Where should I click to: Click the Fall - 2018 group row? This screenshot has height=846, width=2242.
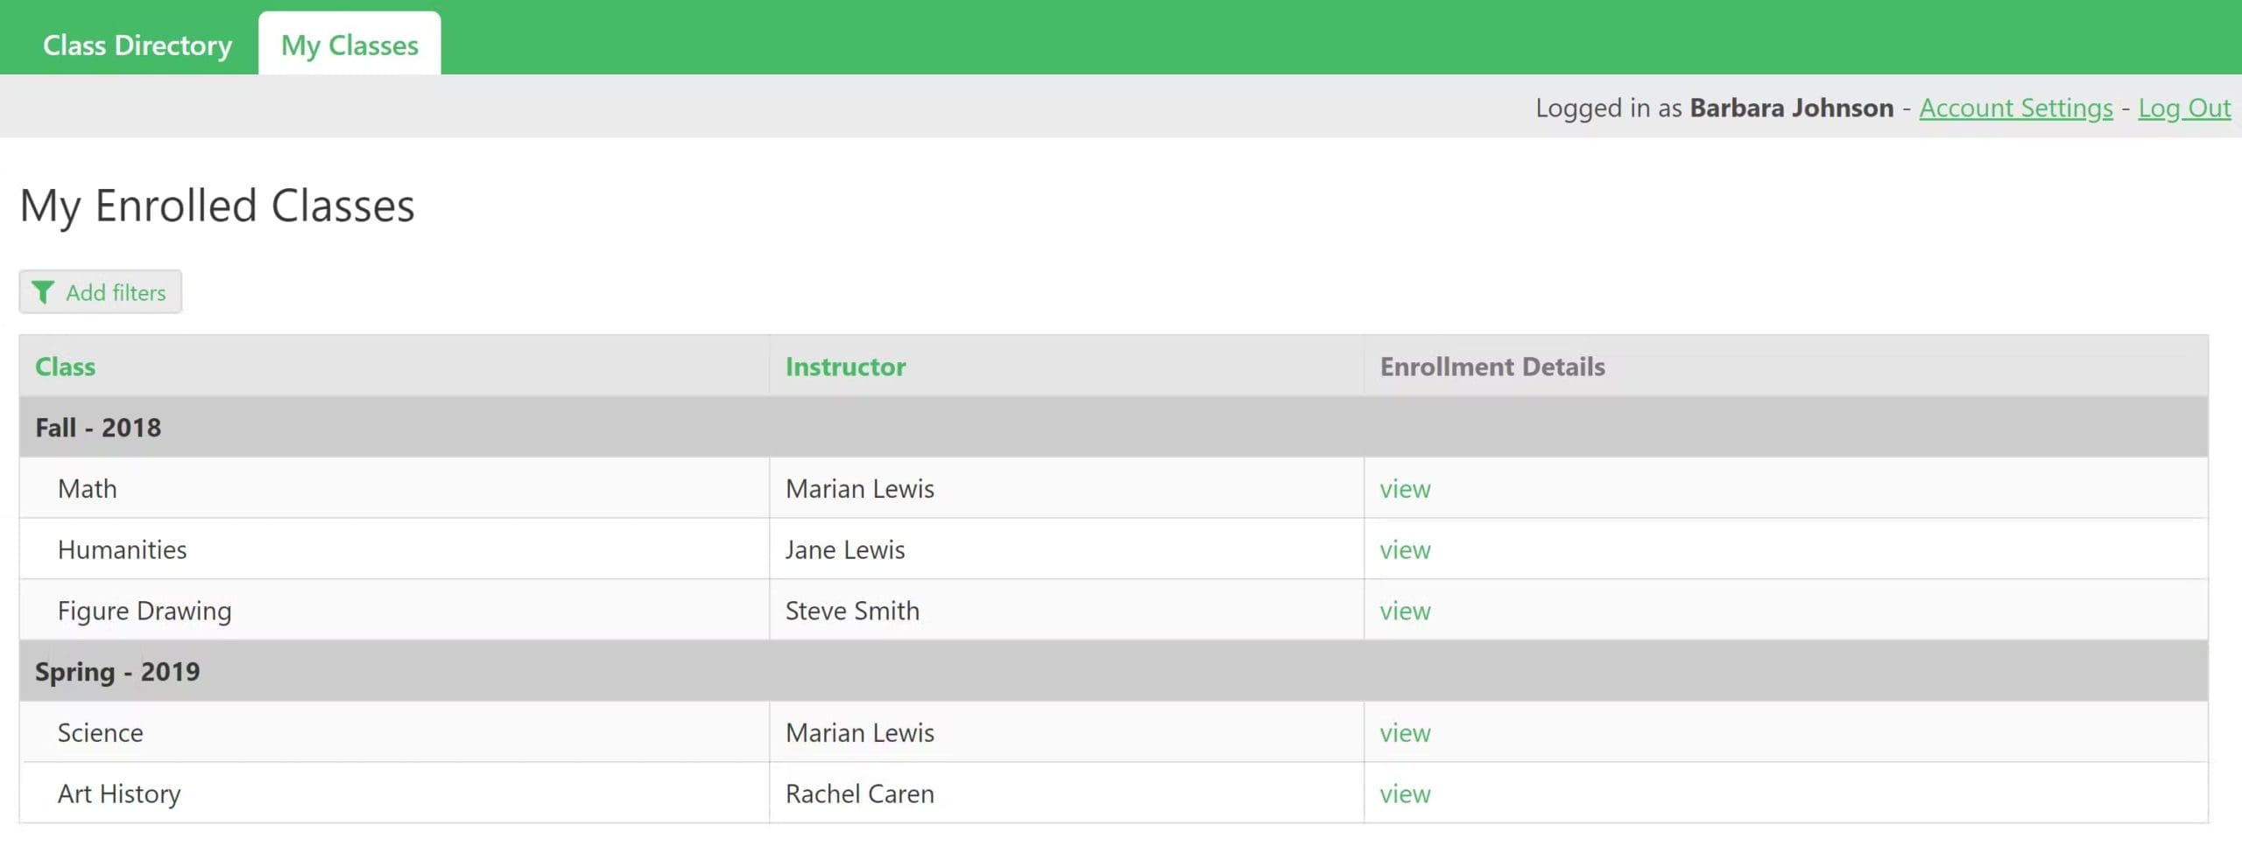point(98,428)
